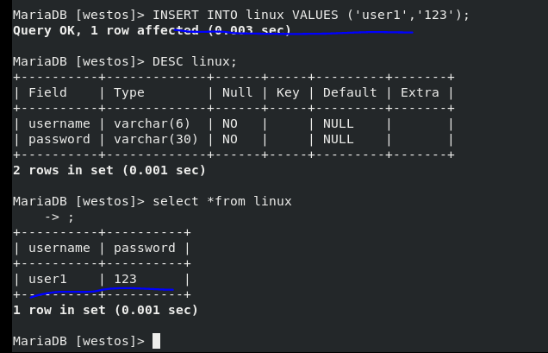Click the 'NO' cell in username row
The width and height of the screenshot is (548, 353).
[x=229, y=123]
